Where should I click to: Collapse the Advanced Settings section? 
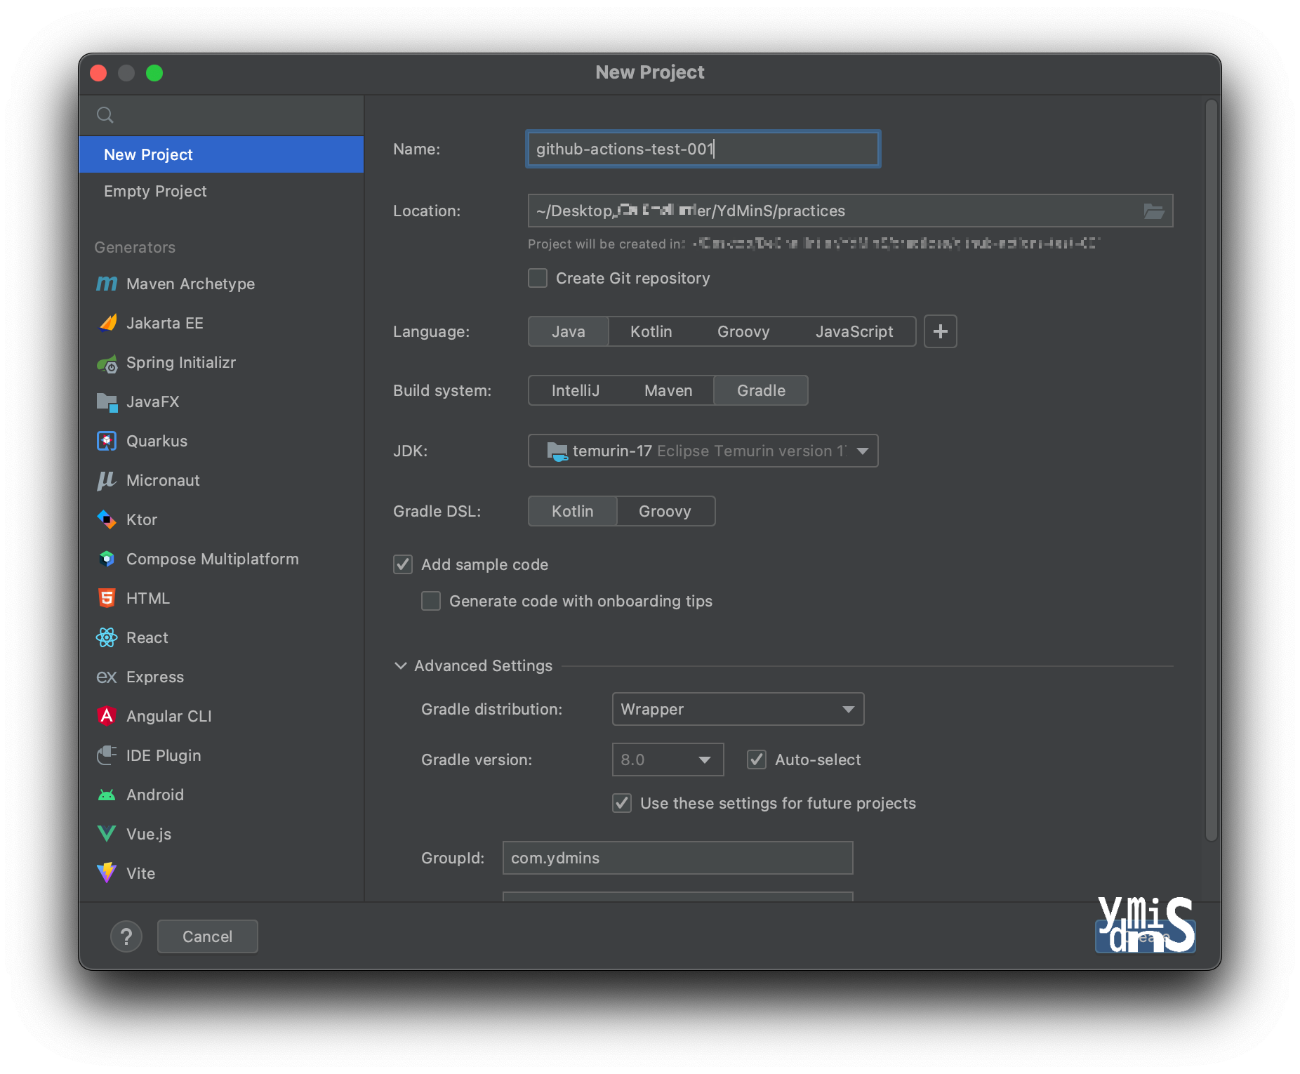pos(400,665)
